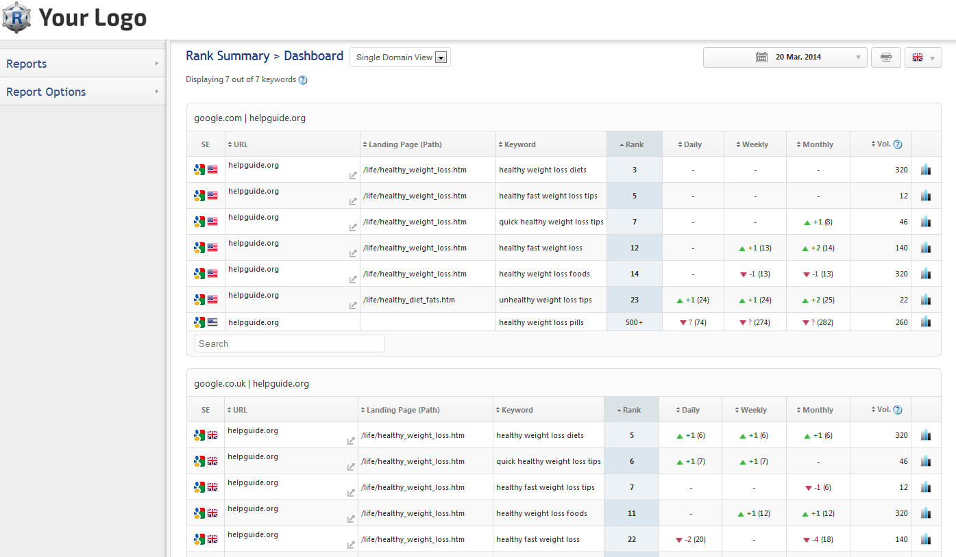Open the UK flag language dropdown
The width and height of the screenshot is (956, 557).
pos(923,57)
